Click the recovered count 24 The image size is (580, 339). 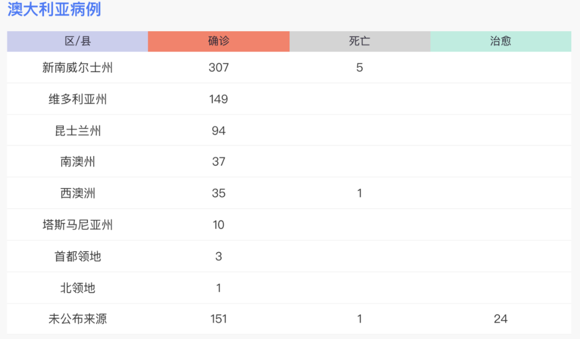tap(501, 319)
